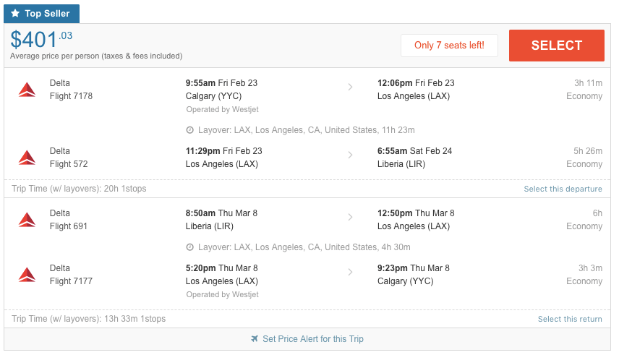Choose the 'Select this return' link
The height and width of the screenshot is (355, 619).
(x=570, y=319)
